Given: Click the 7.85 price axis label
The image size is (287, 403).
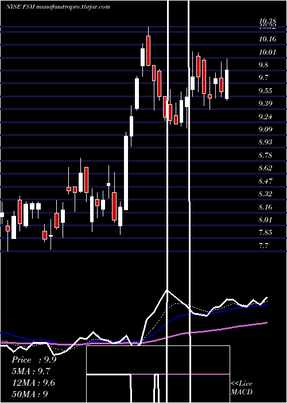Looking at the screenshot, I should (x=266, y=233).
